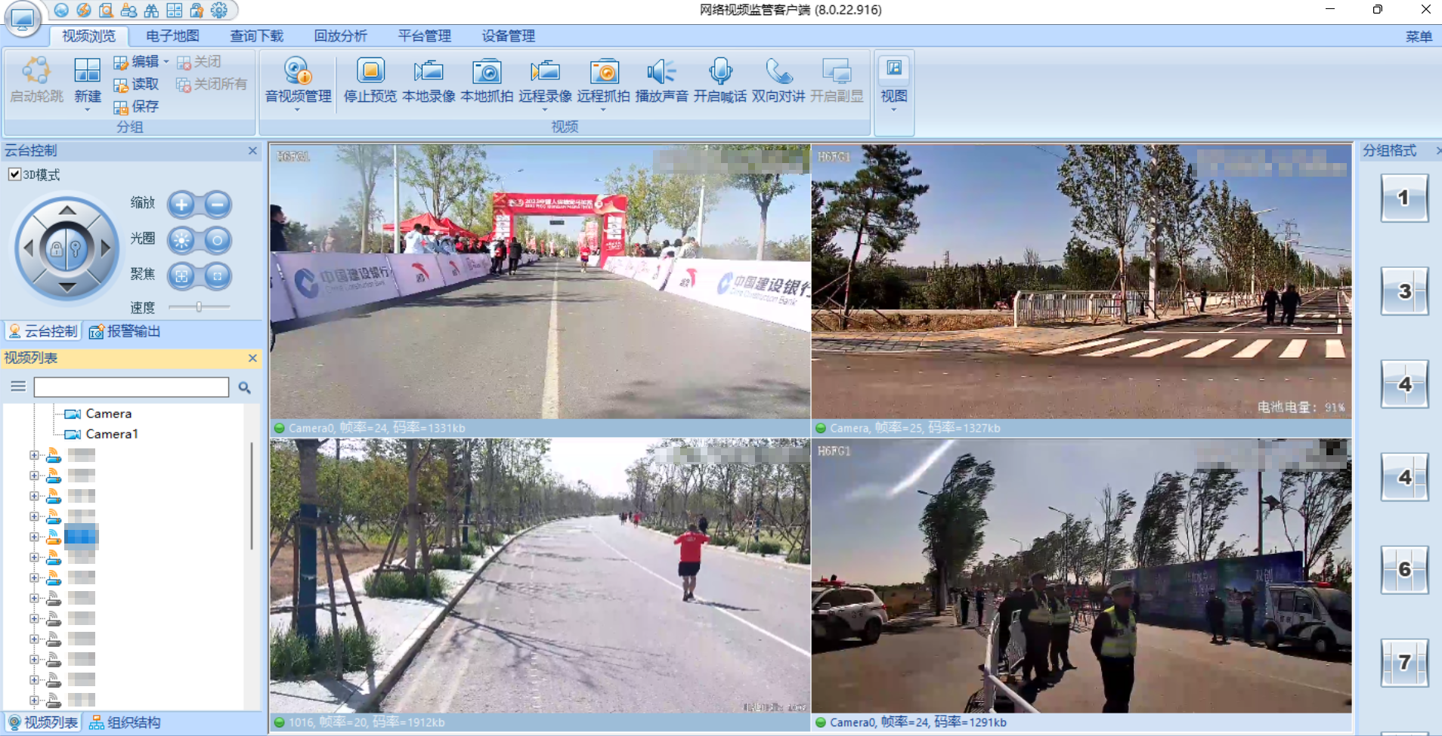
Task: Choose the 6-pane group layout
Action: pos(1404,569)
